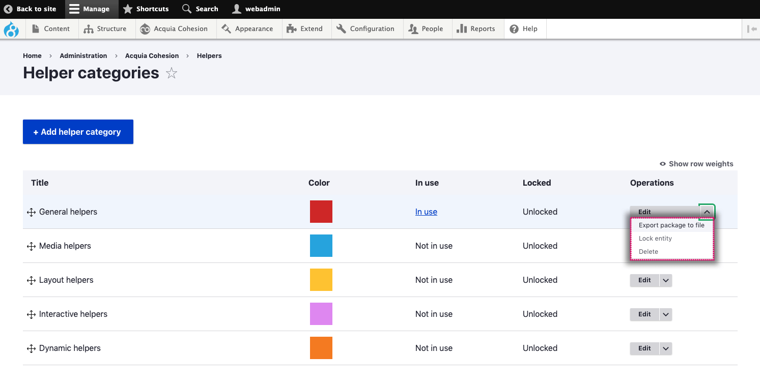Click the Media helpers title text
The width and height of the screenshot is (760, 383).
tap(65, 246)
